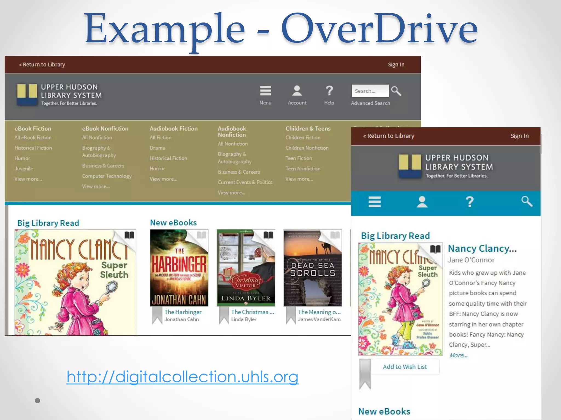Click the book icon on desktop Nancy Clancy cover
Image resolution: width=561 pixels, height=420 pixels.
pos(129,235)
